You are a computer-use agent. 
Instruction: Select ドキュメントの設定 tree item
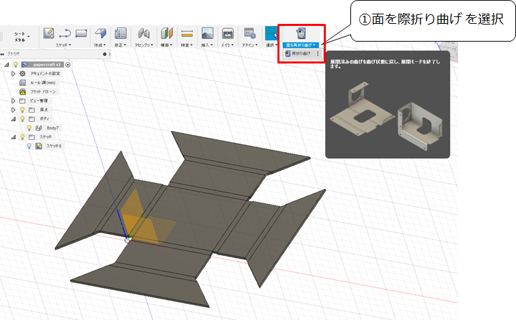click(46, 74)
